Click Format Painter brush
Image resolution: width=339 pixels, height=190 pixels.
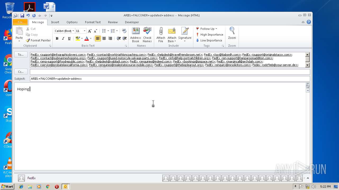pos(38,40)
